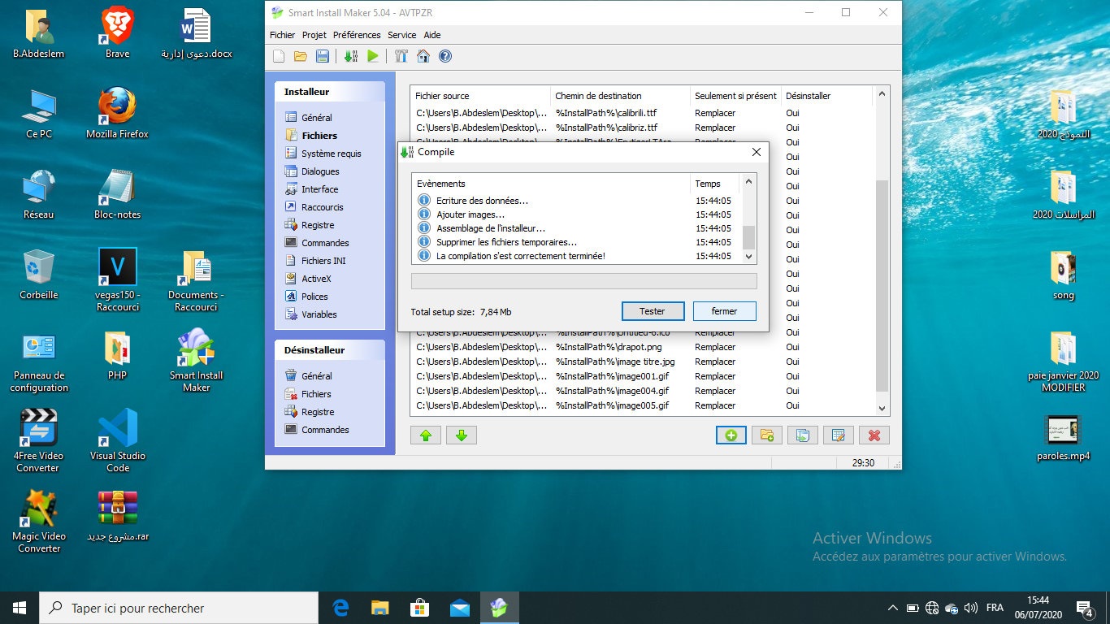Open Commandes under the Désinstalleur section
Image resolution: width=1110 pixels, height=624 pixels.
click(325, 430)
